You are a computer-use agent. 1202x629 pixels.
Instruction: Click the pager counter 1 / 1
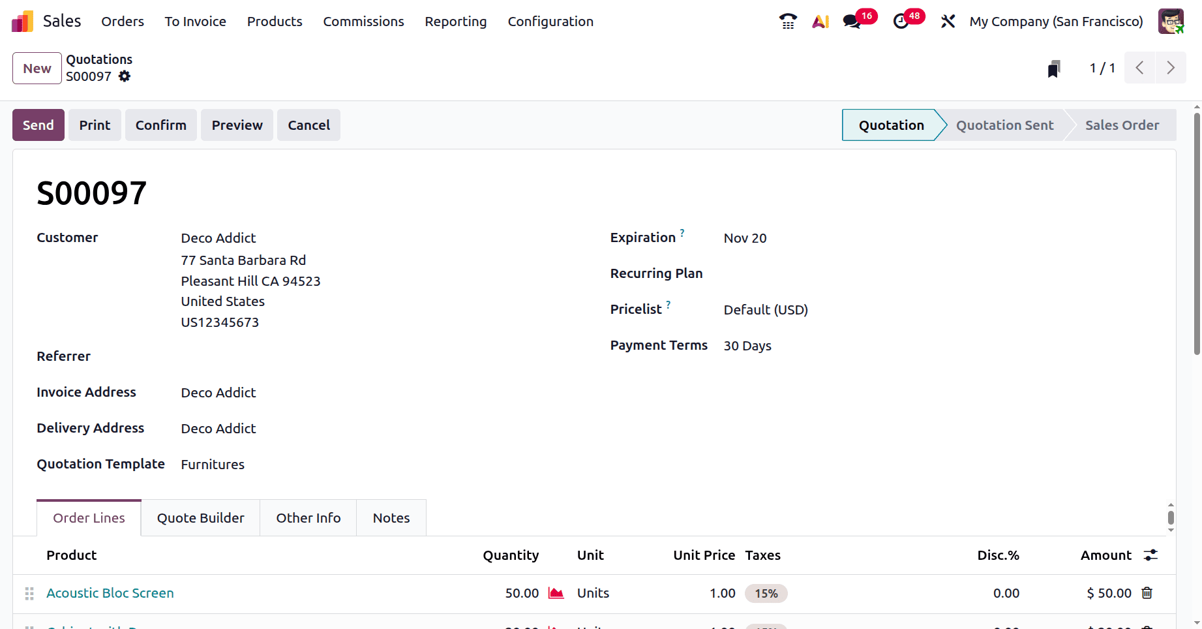pyautogui.click(x=1103, y=68)
